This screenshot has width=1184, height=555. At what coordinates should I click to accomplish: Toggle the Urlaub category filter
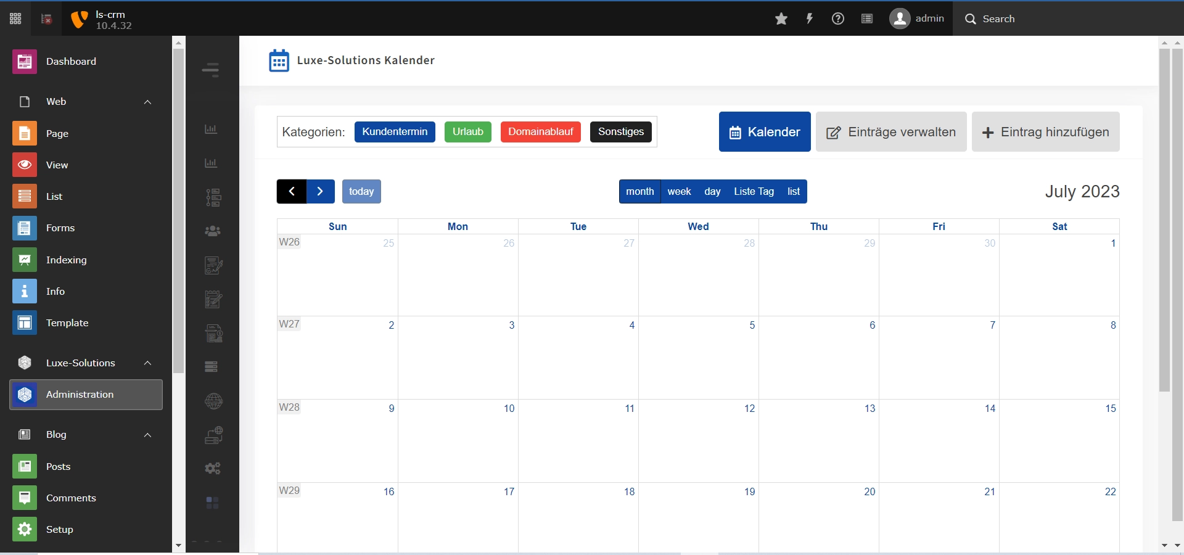468,132
